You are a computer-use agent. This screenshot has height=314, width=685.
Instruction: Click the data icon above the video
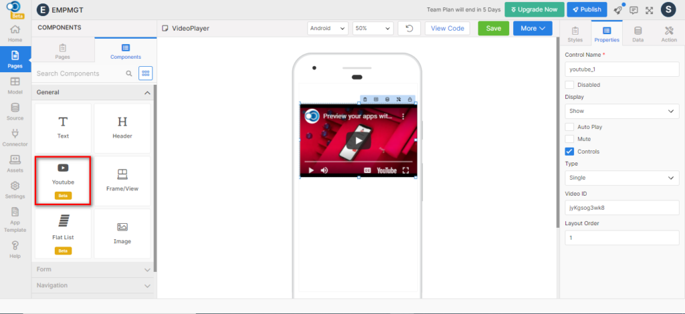(387, 100)
